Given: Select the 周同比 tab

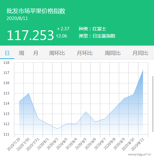Looking at the screenshot, I should tap(113, 53).
